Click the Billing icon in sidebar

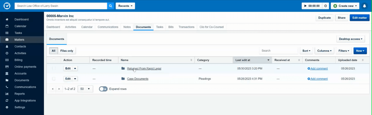point(7,60)
